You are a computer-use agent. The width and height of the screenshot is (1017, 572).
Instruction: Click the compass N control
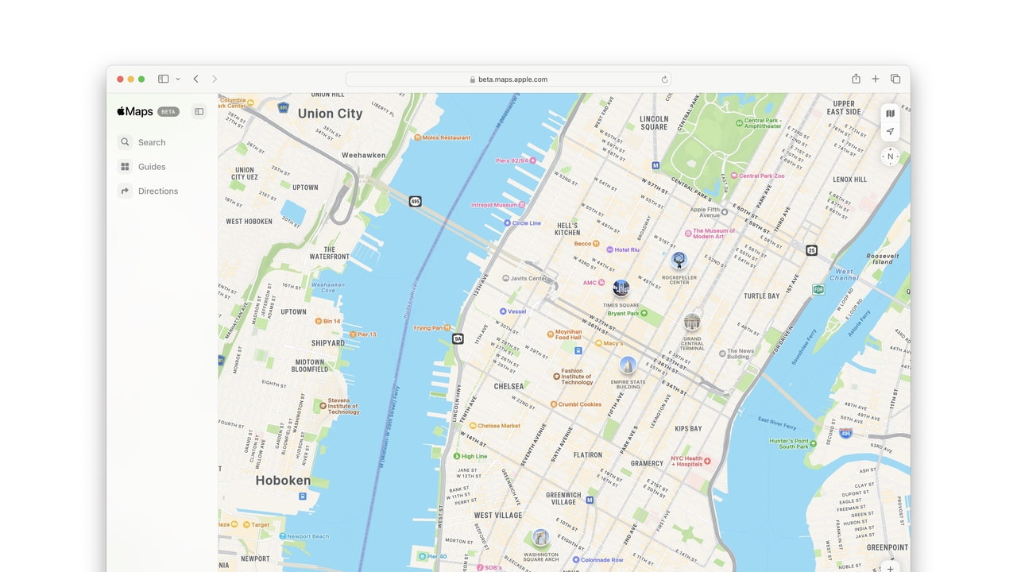[890, 157]
